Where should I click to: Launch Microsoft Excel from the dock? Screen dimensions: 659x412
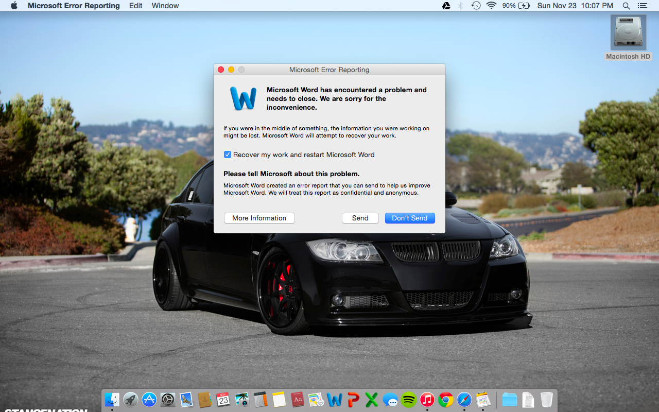click(x=372, y=399)
